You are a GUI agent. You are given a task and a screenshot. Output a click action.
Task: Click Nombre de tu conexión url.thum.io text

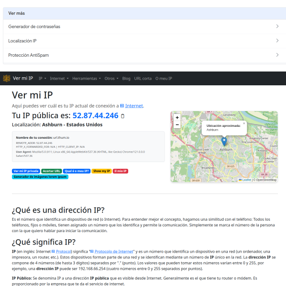[42, 138]
